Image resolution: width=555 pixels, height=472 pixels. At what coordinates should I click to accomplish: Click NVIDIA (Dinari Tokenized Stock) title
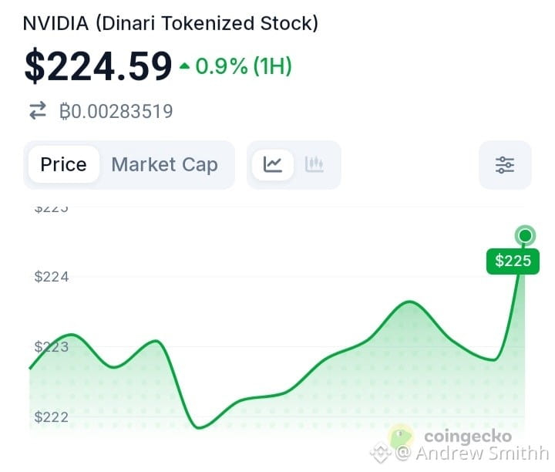[x=170, y=23]
